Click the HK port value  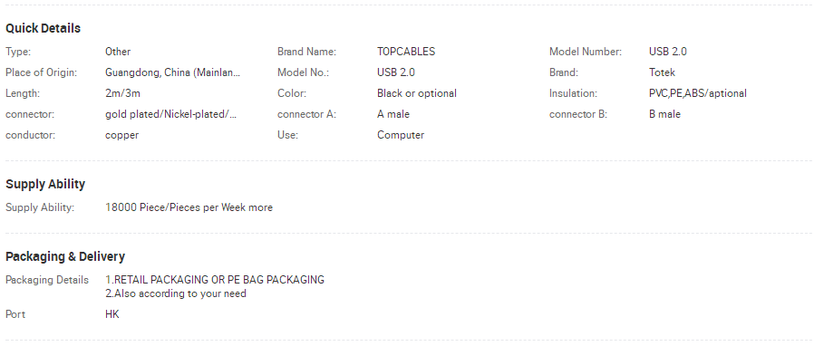coord(112,314)
